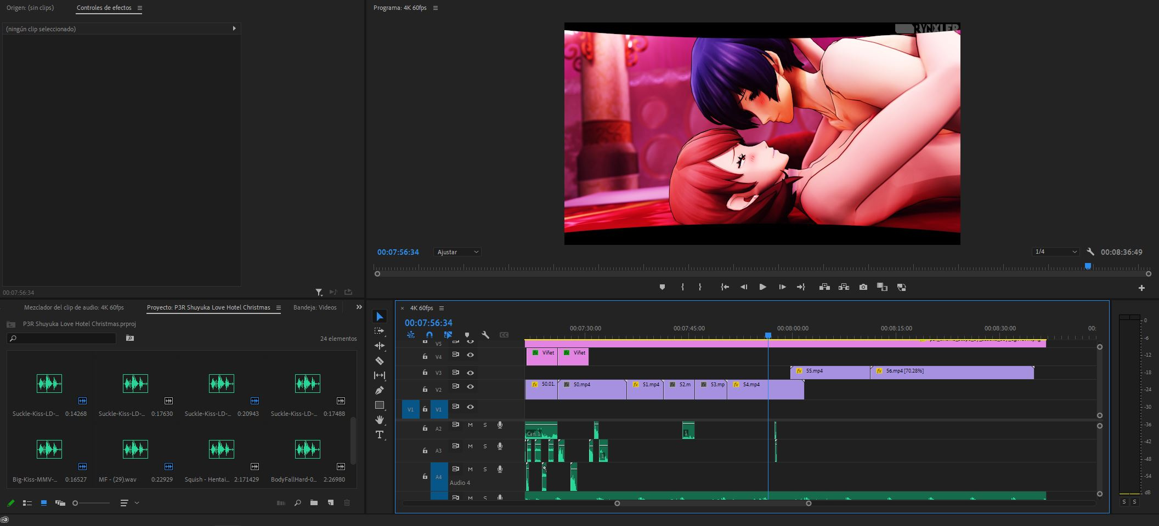Click the Program Monitor scrub bar playhead
The height and width of the screenshot is (526, 1159).
(x=1088, y=266)
